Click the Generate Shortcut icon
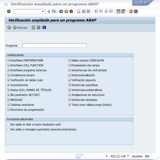Viewport: 160px width, 160px height. tap(123, 11)
